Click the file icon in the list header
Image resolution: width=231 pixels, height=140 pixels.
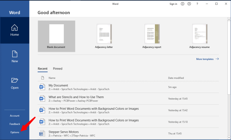point(43,78)
